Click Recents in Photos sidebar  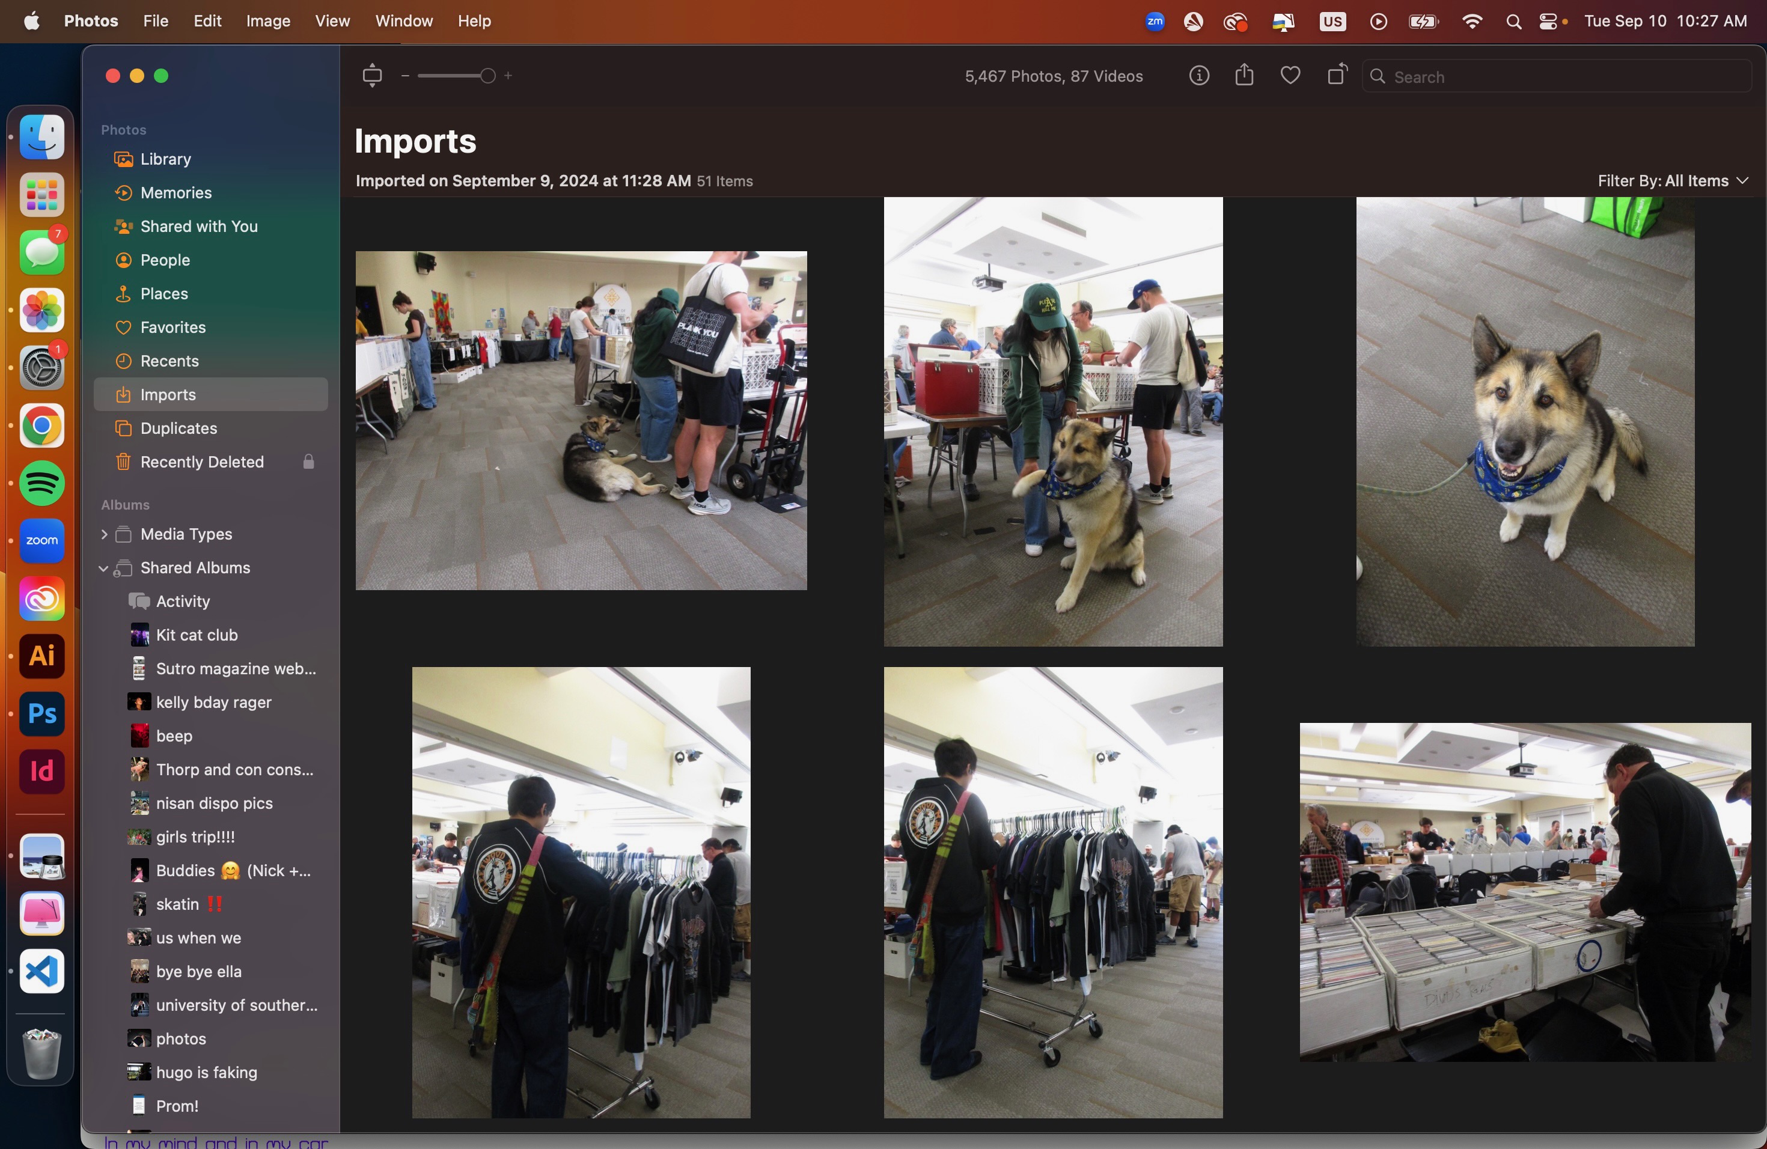169,361
